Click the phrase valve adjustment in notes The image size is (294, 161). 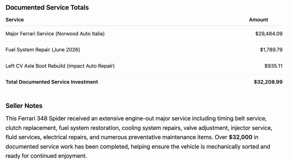coord(206,128)
